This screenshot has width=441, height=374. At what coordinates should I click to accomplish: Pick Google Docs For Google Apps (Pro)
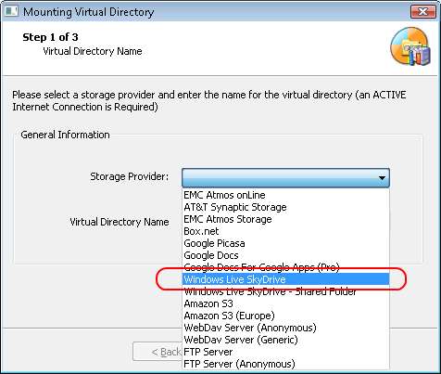[x=285, y=267]
